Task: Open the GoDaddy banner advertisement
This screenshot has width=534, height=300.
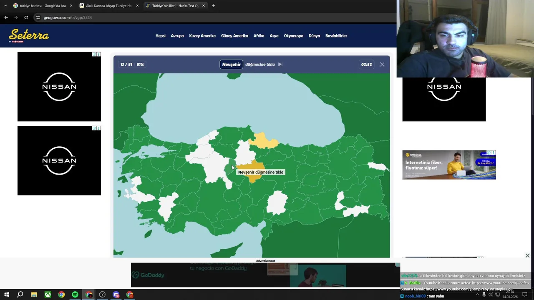Action: pyautogui.click(x=265, y=275)
